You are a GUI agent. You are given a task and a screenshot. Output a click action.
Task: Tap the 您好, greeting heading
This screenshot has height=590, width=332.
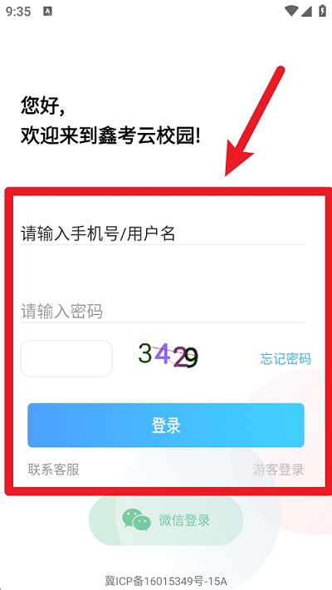pyautogui.click(x=42, y=106)
